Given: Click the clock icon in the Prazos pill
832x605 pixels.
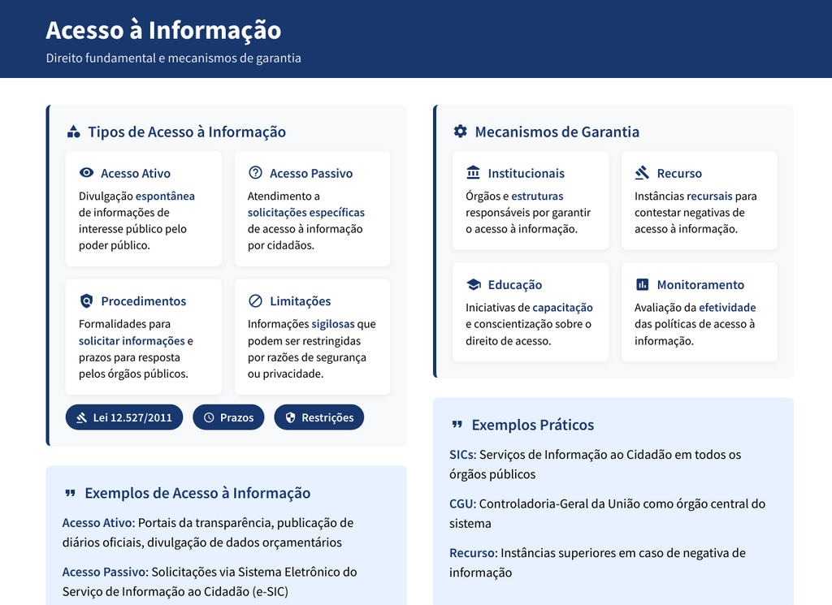Looking at the screenshot, I should click(x=209, y=418).
